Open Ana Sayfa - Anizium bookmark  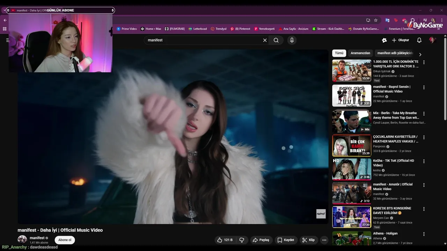[293, 29]
